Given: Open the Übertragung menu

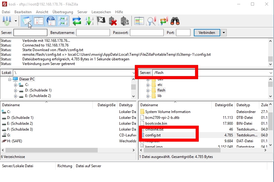Looking at the screenshot, I should (63, 12).
